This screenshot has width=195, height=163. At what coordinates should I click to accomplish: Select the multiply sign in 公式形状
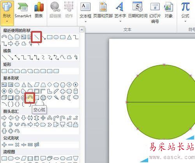pos(17,145)
